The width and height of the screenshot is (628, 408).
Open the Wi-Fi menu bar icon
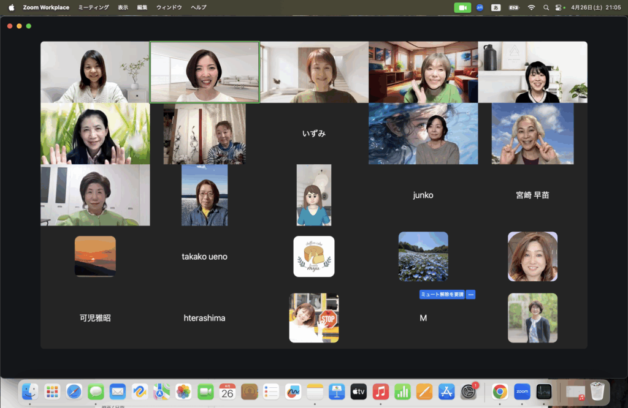pyautogui.click(x=531, y=7)
